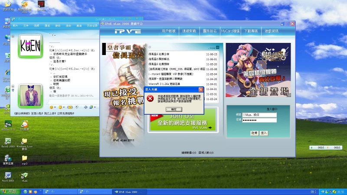Launch the vLan desktop shortcut

24,177
